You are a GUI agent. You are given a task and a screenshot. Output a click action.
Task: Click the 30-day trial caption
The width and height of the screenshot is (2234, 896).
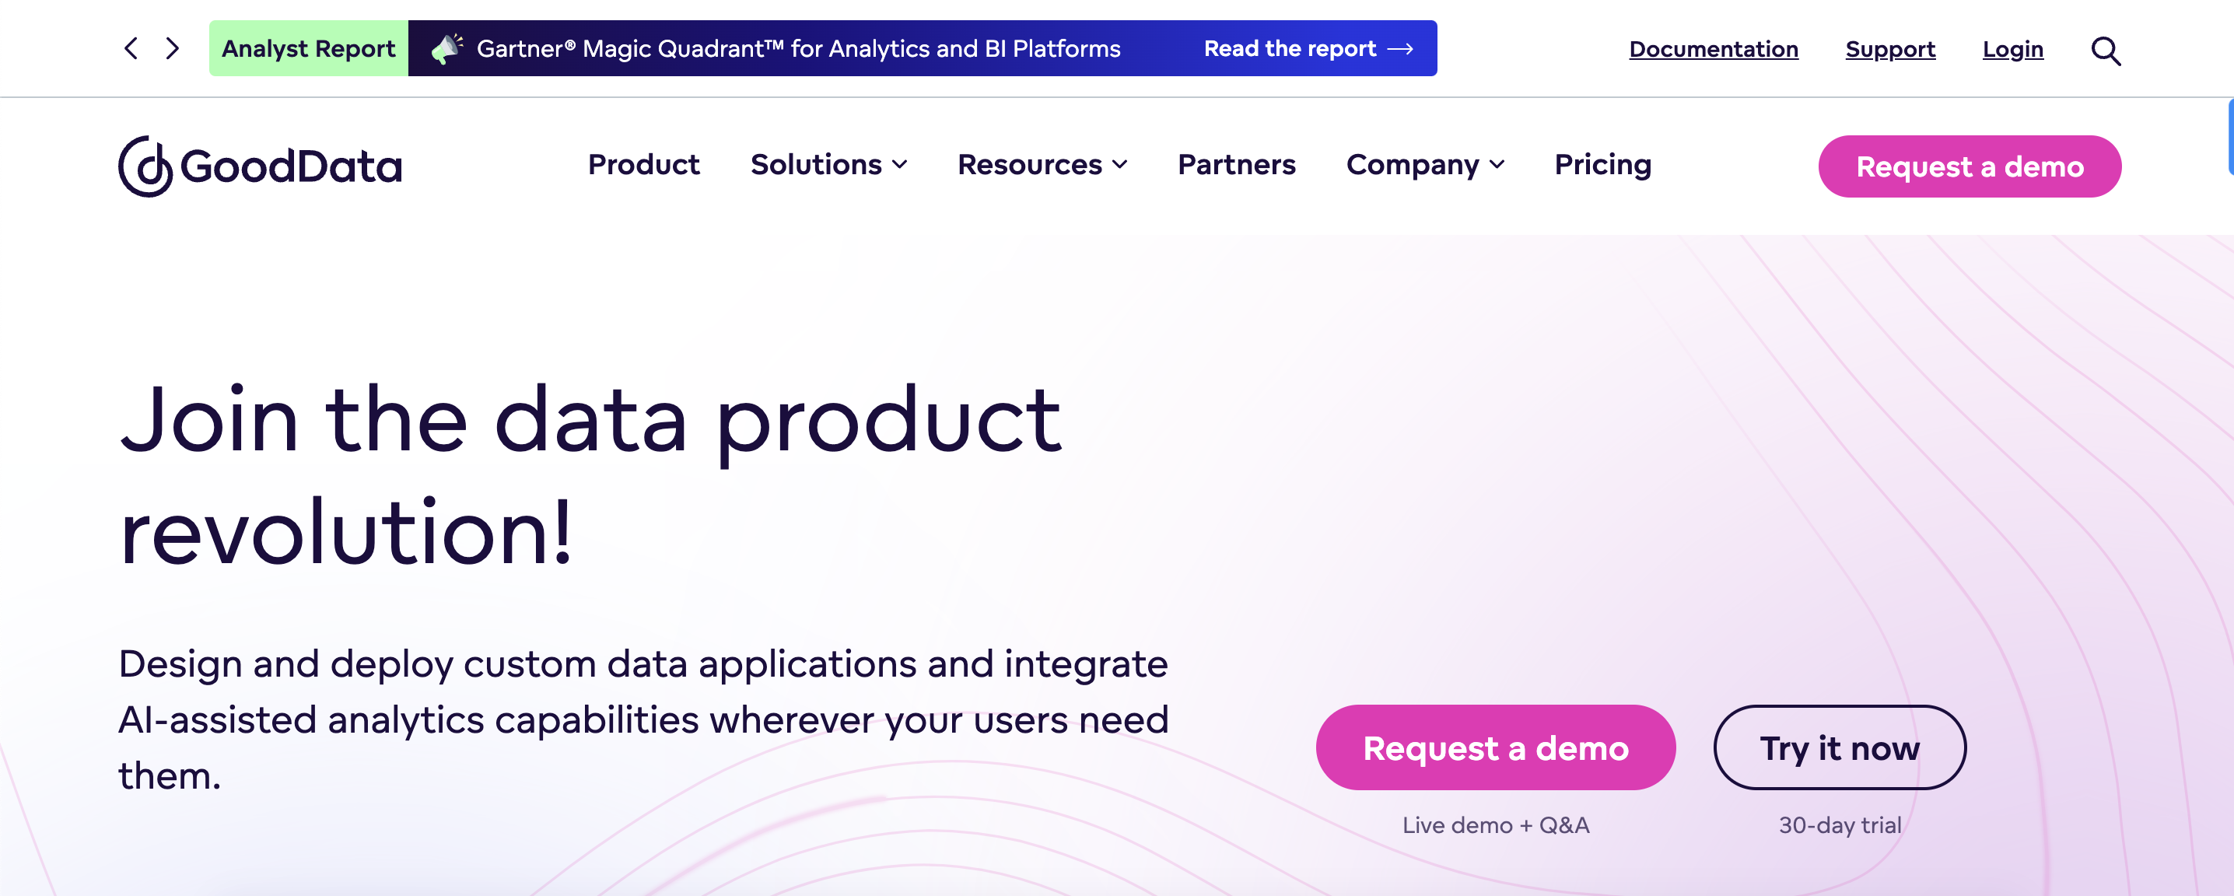coord(1840,825)
